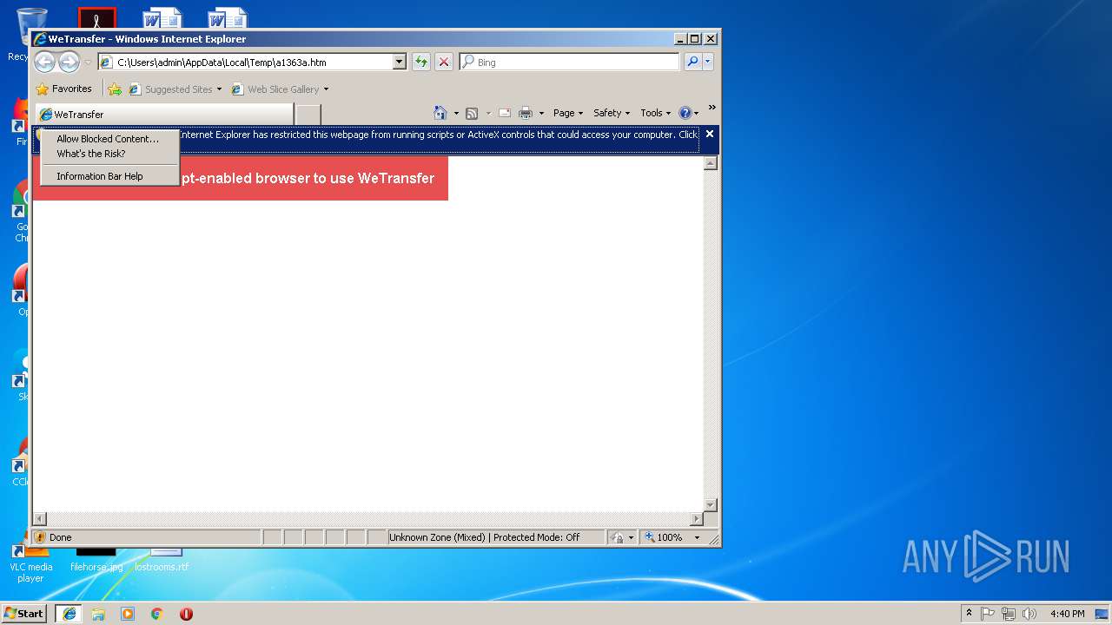Open the Tools menu
Image resolution: width=1112 pixels, height=625 pixels.
click(655, 113)
